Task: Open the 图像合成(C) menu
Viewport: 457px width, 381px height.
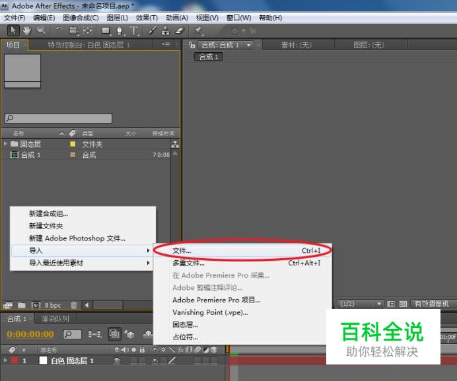Action: [x=81, y=18]
